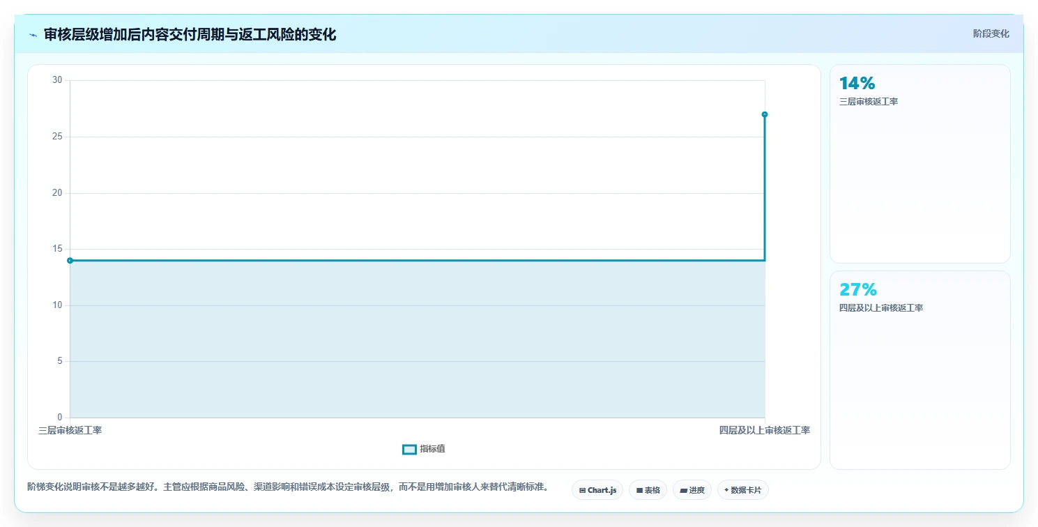Click the y-axis value 10

[57, 305]
